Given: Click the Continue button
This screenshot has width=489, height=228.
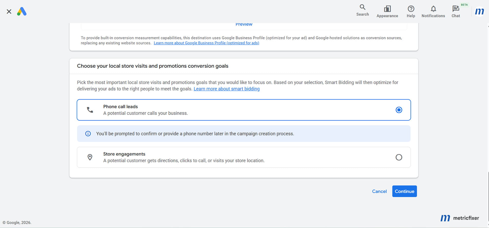Looking at the screenshot, I should pyautogui.click(x=405, y=191).
